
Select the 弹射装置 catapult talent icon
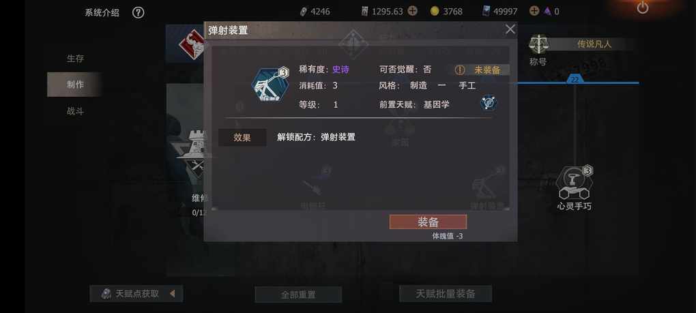(270, 85)
